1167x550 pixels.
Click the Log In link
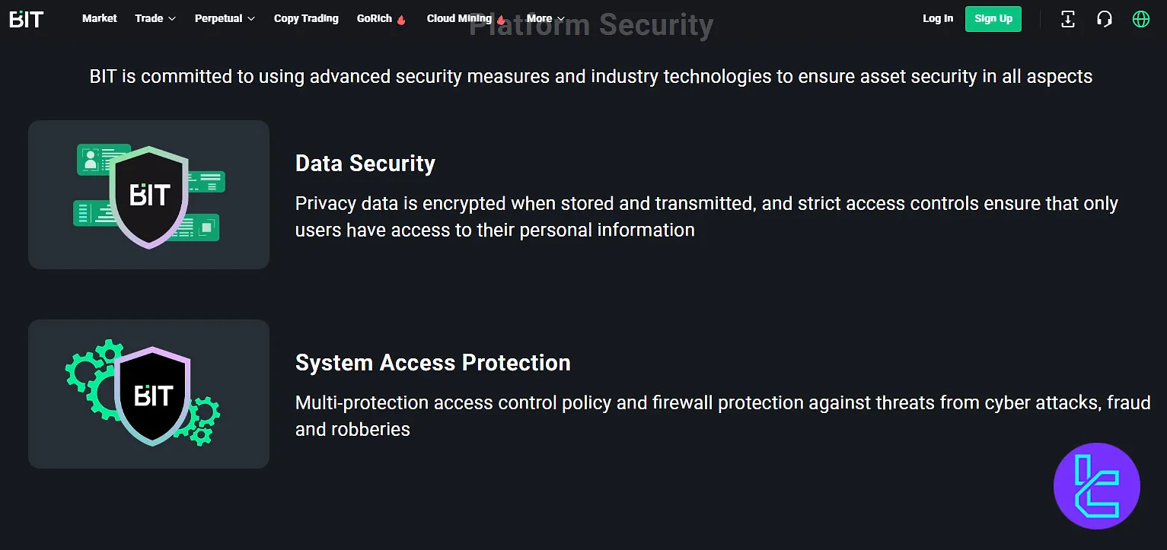click(937, 18)
